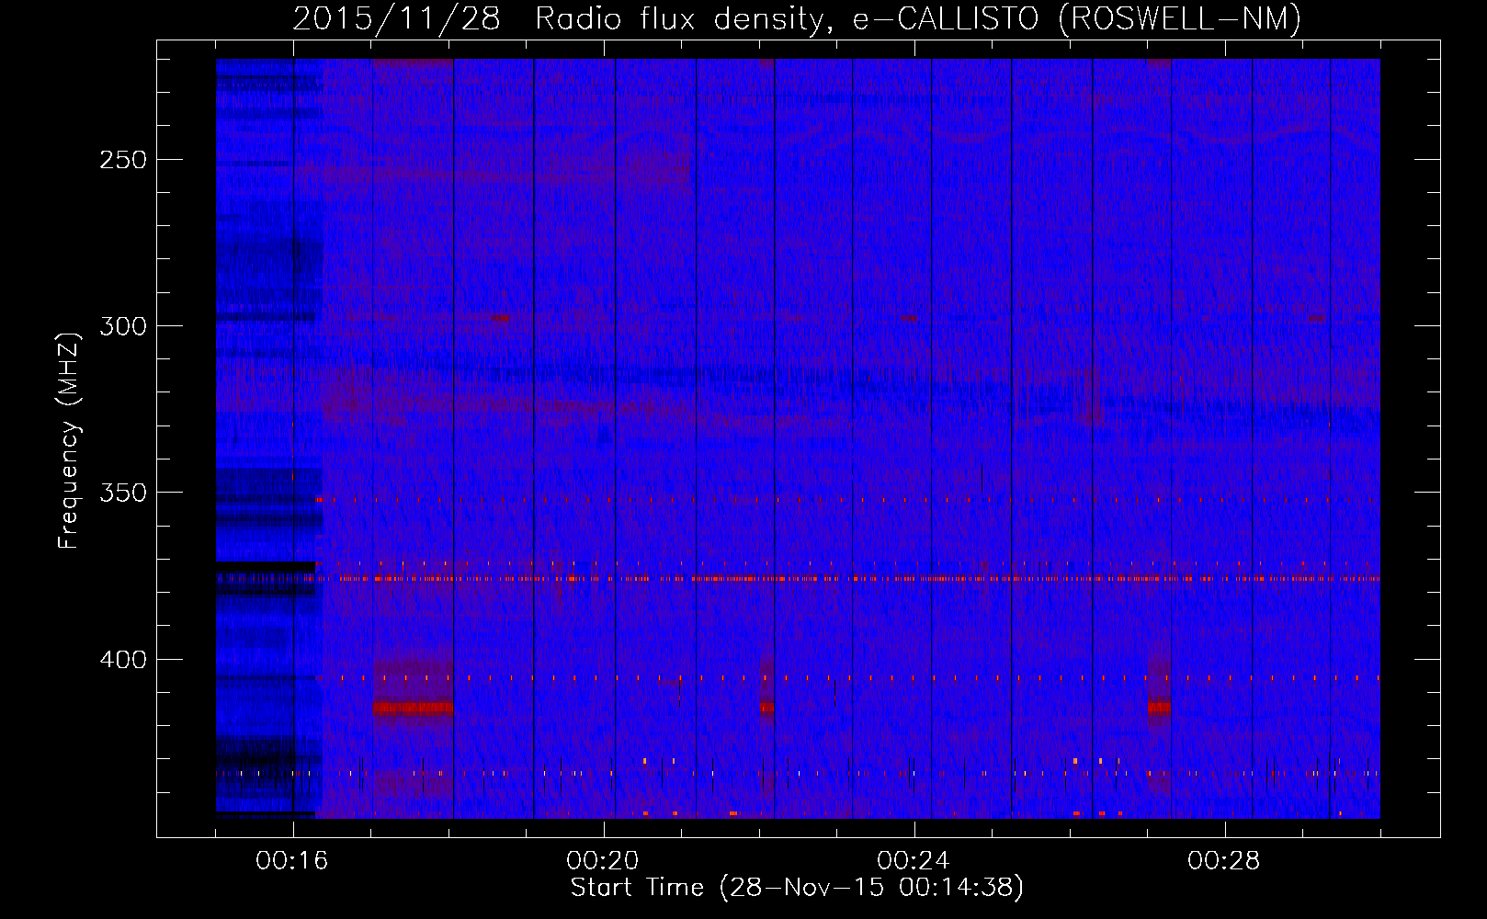1487x919 pixels.
Task: Click the 300 frequency tick label
Action: (122, 326)
